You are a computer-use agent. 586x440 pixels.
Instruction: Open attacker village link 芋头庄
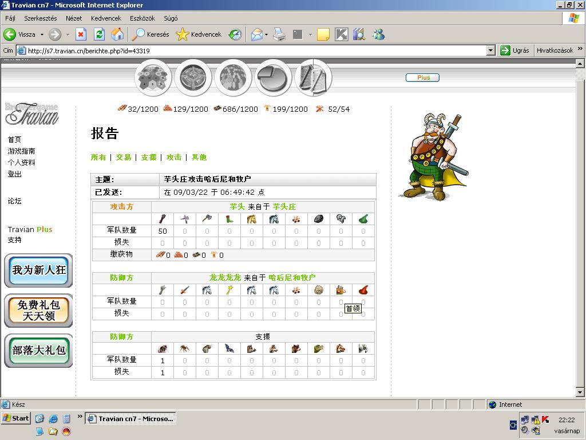pyautogui.click(x=284, y=206)
